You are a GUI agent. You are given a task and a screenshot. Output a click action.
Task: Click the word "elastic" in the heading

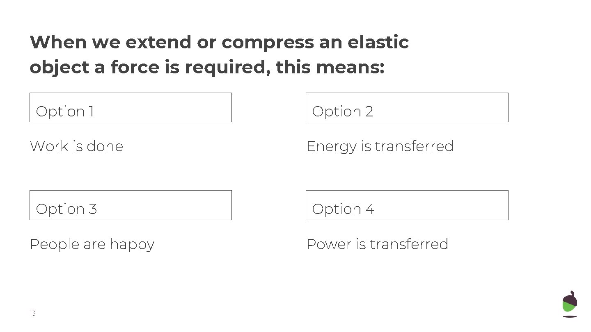(378, 42)
